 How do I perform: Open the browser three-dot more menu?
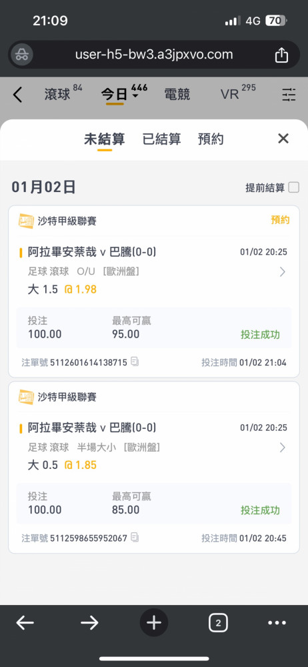point(277,623)
